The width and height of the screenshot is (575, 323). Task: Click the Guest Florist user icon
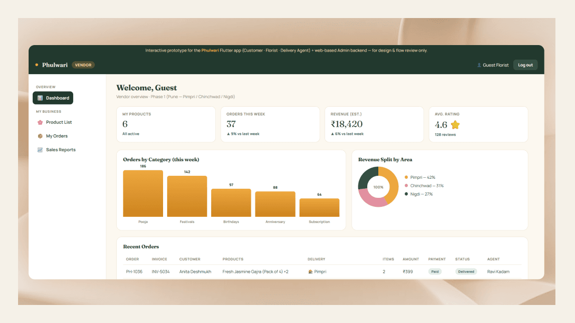pyautogui.click(x=479, y=65)
